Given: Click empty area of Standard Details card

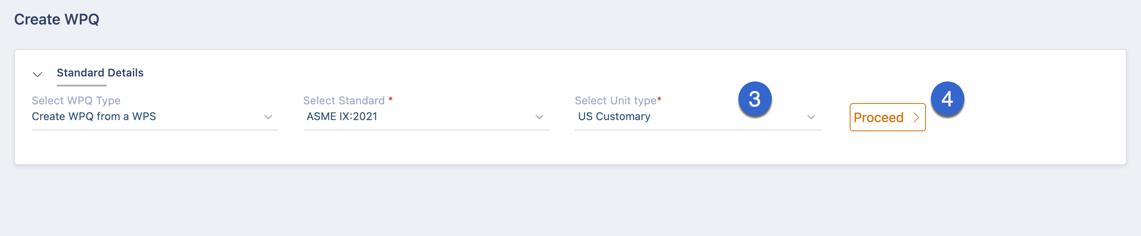Looking at the screenshot, I should click(570, 148).
